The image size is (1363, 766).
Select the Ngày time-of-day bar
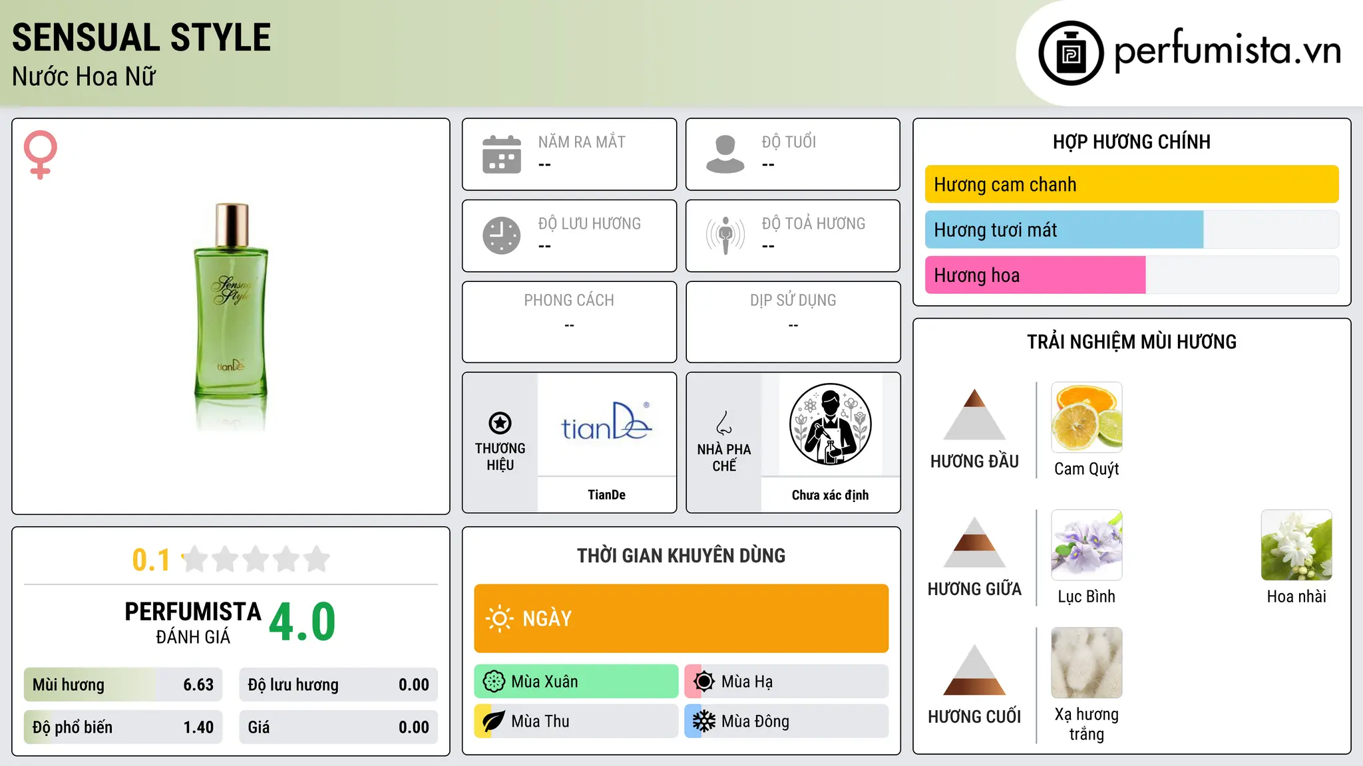681,618
